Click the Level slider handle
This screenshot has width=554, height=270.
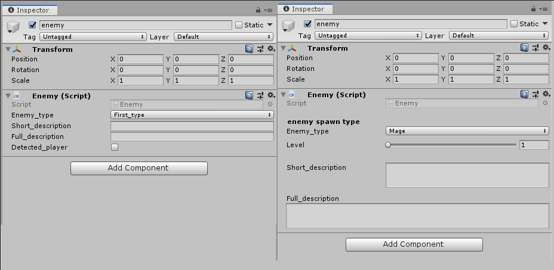coord(388,145)
